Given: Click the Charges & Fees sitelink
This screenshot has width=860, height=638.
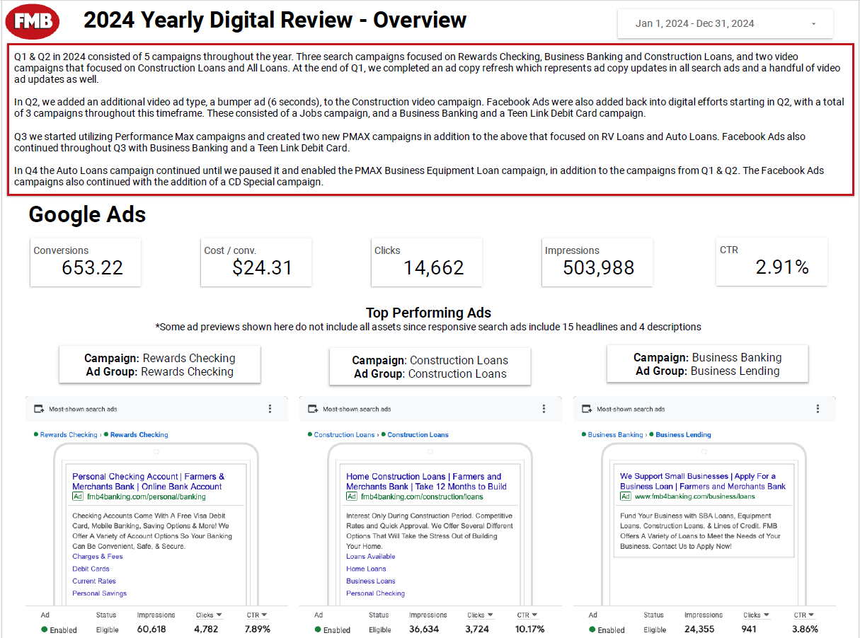Looking at the screenshot, I should point(98,557).
